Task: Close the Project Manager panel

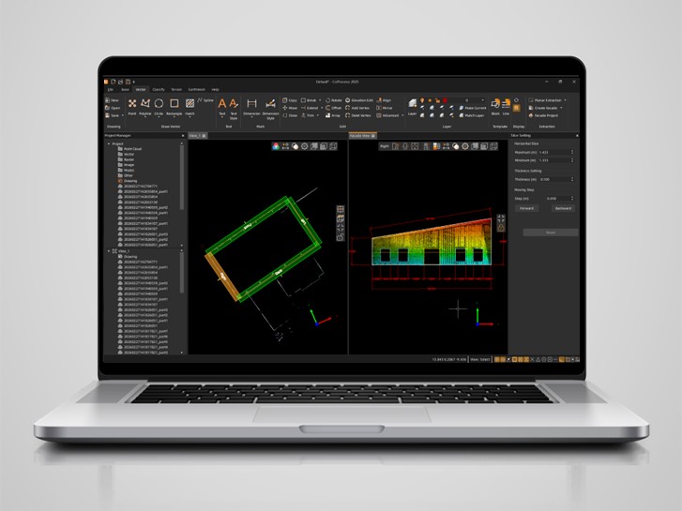Action: pos(183,136)
